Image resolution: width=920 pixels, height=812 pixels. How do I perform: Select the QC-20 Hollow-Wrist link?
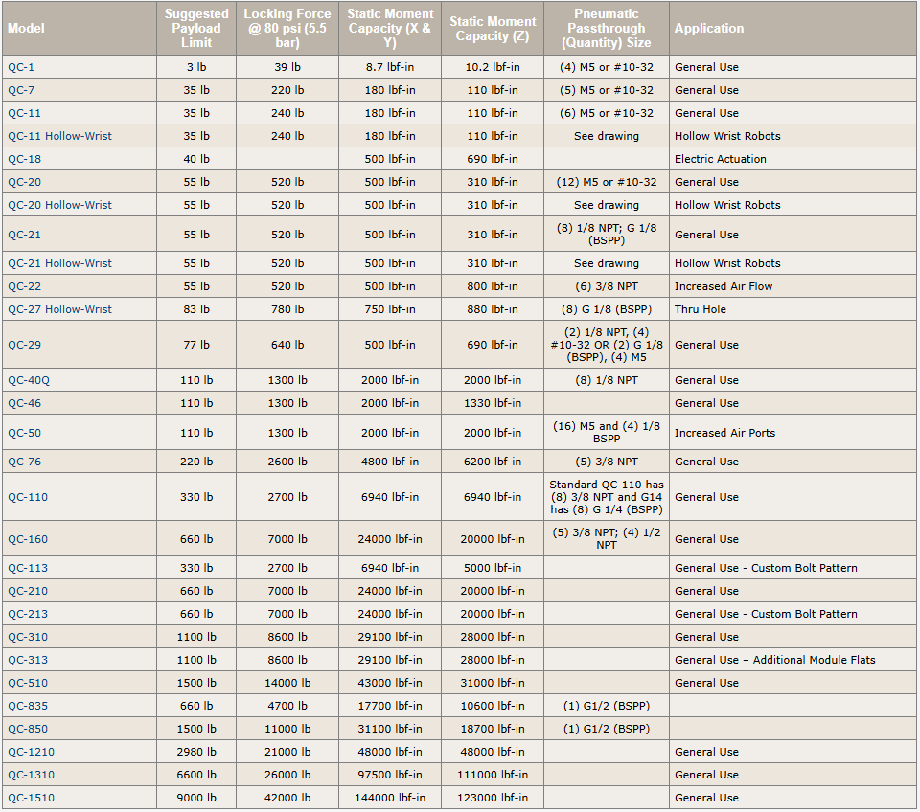[x=59, y=205]
